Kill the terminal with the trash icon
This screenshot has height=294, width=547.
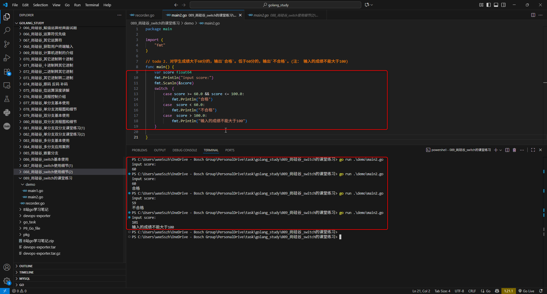pos(515,150)
